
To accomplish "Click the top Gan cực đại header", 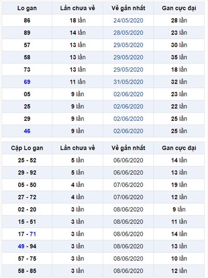I will 179,8.
